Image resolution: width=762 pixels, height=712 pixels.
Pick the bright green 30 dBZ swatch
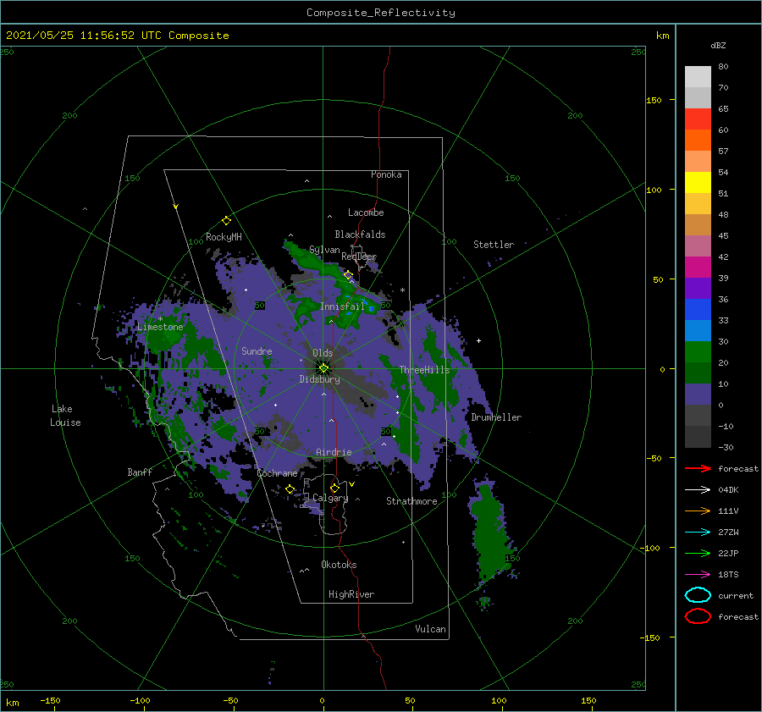click(x=698, y=351)
